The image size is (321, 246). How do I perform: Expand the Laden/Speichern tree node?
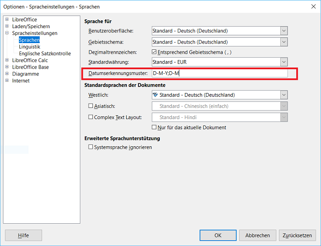pos(7,27)
